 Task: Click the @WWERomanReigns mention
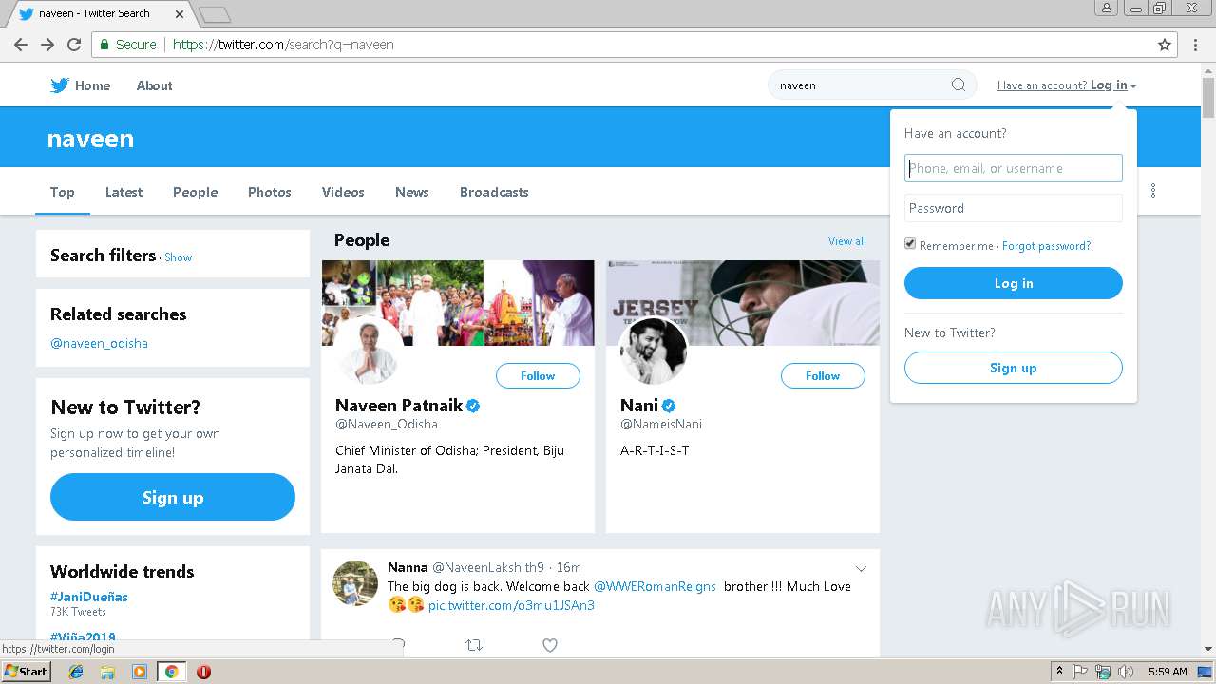coord(655,586)
